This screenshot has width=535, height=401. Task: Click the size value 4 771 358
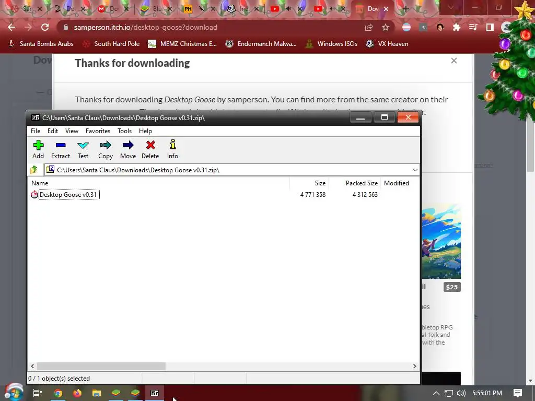click(x=313, y=195)
